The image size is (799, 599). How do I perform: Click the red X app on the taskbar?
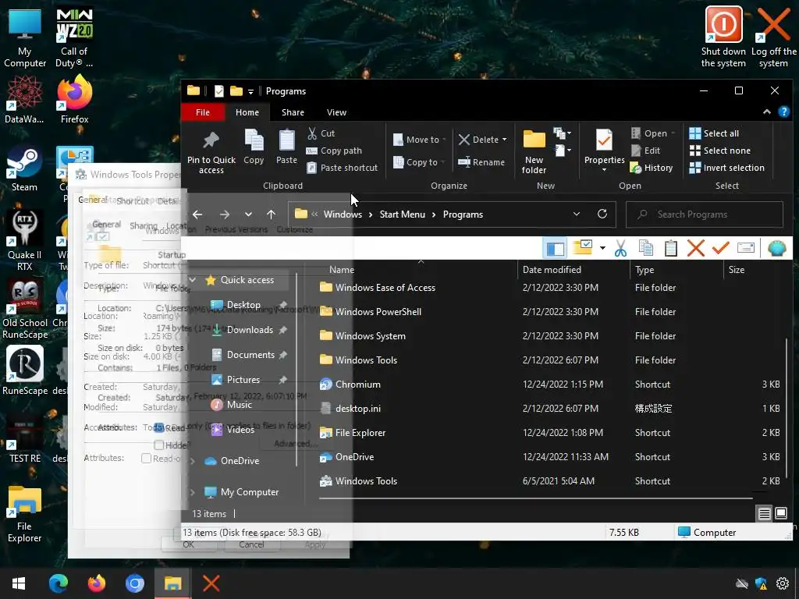point(211,583)
